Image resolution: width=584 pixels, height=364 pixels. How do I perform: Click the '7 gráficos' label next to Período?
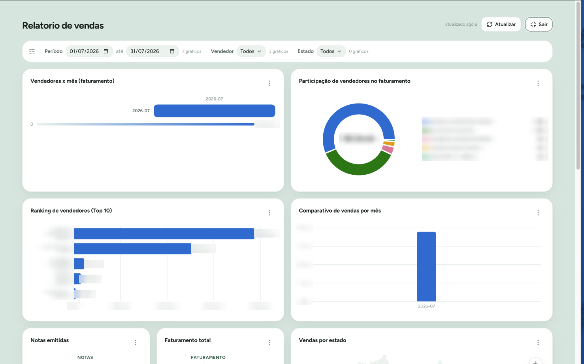point(192,51)
